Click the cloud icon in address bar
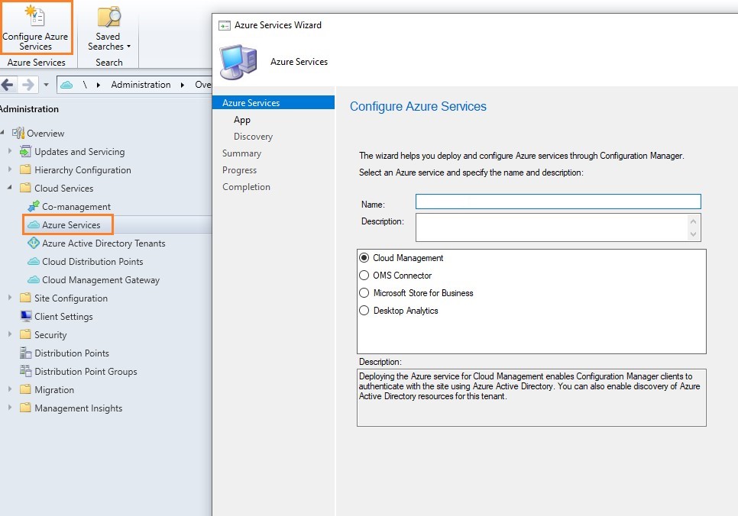The height and width of the screenshot is (516, 738). tap(66, 85)
